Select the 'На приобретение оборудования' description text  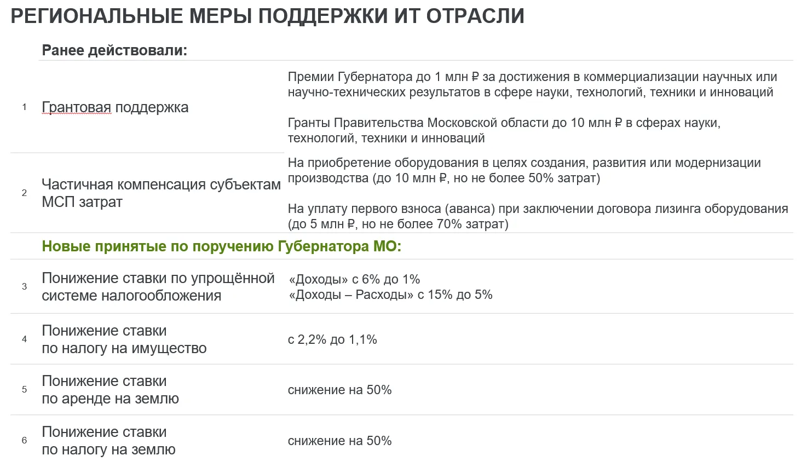pos(524,170)
